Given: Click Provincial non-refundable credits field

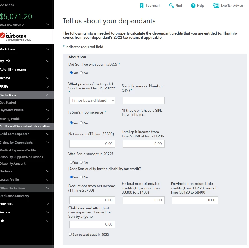Looking at the screenshot, I should (x=195, y=200).
